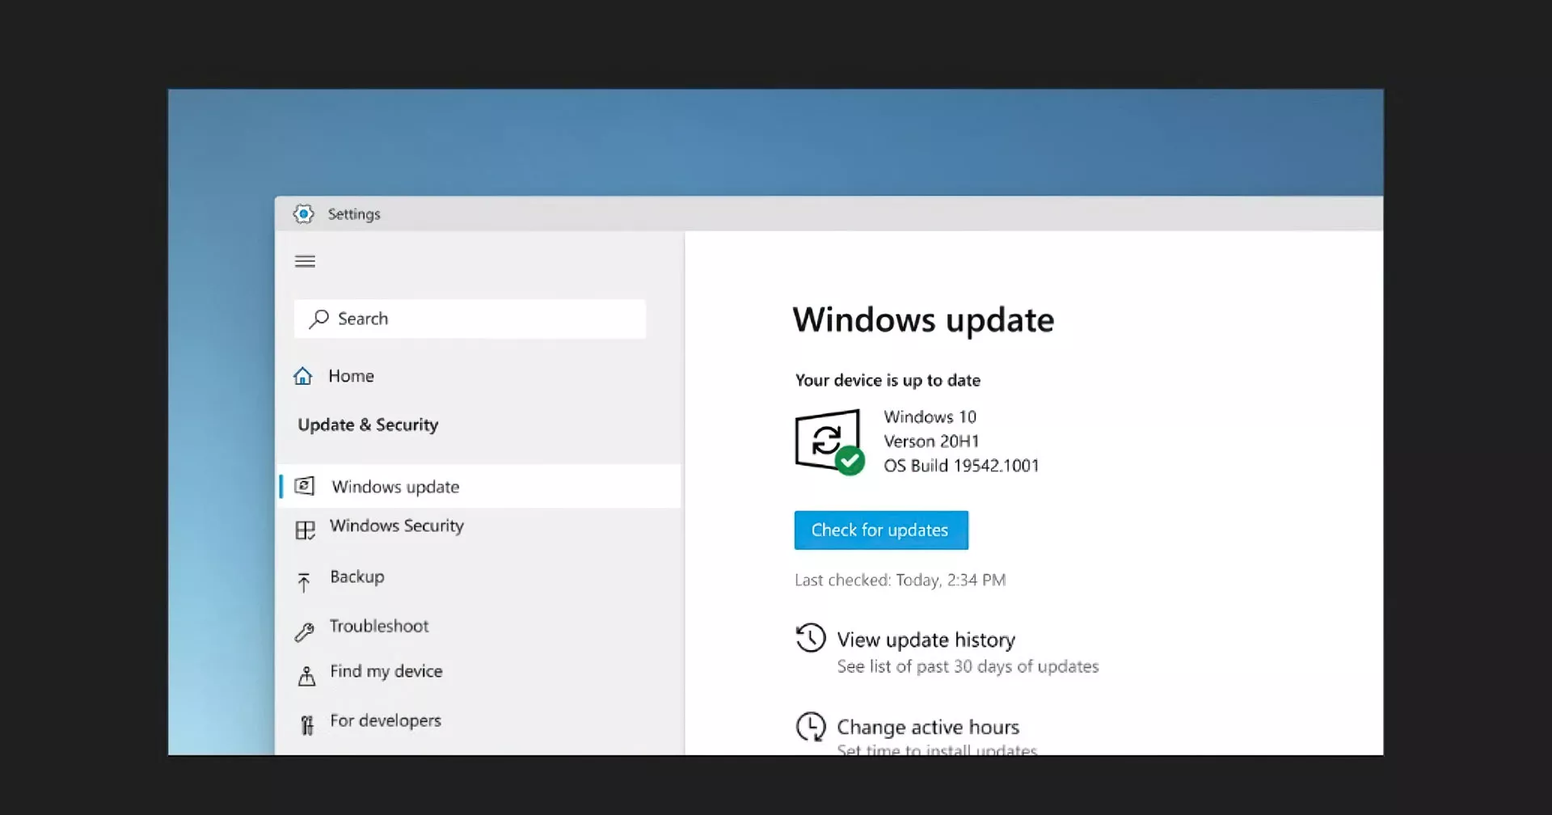Image resolution: width=1552 pixels, height=815 pixels.
Task: Click the update status icon with green checkmark
Action: click(x=829, y=442)
